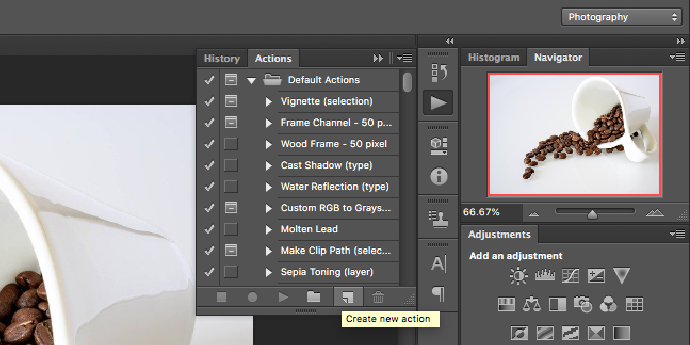Open the Character panel icon
690x345 pixels.
click(x=438, y=263)
